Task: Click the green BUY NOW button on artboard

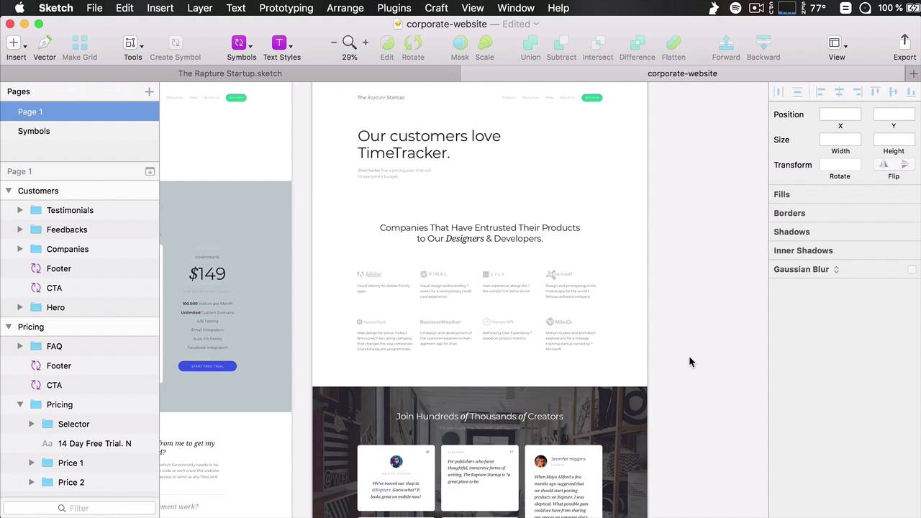Action: pyautogui.click(x=591, y=97)
